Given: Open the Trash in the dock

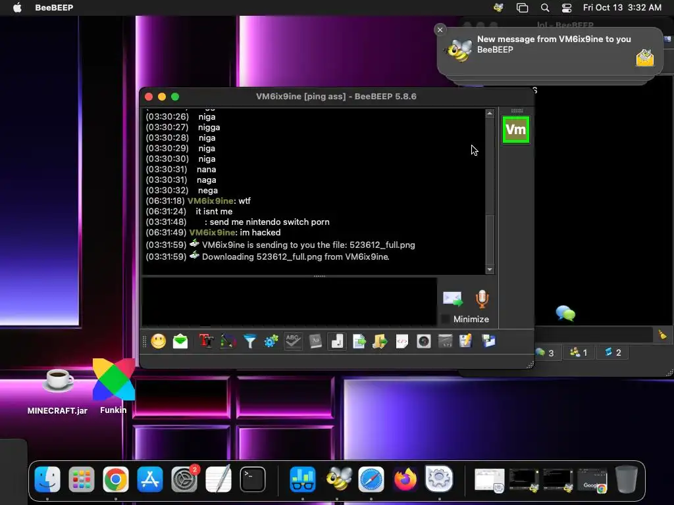Looking at the screenshot, I should pyautogui.click(x=627, y=479).
